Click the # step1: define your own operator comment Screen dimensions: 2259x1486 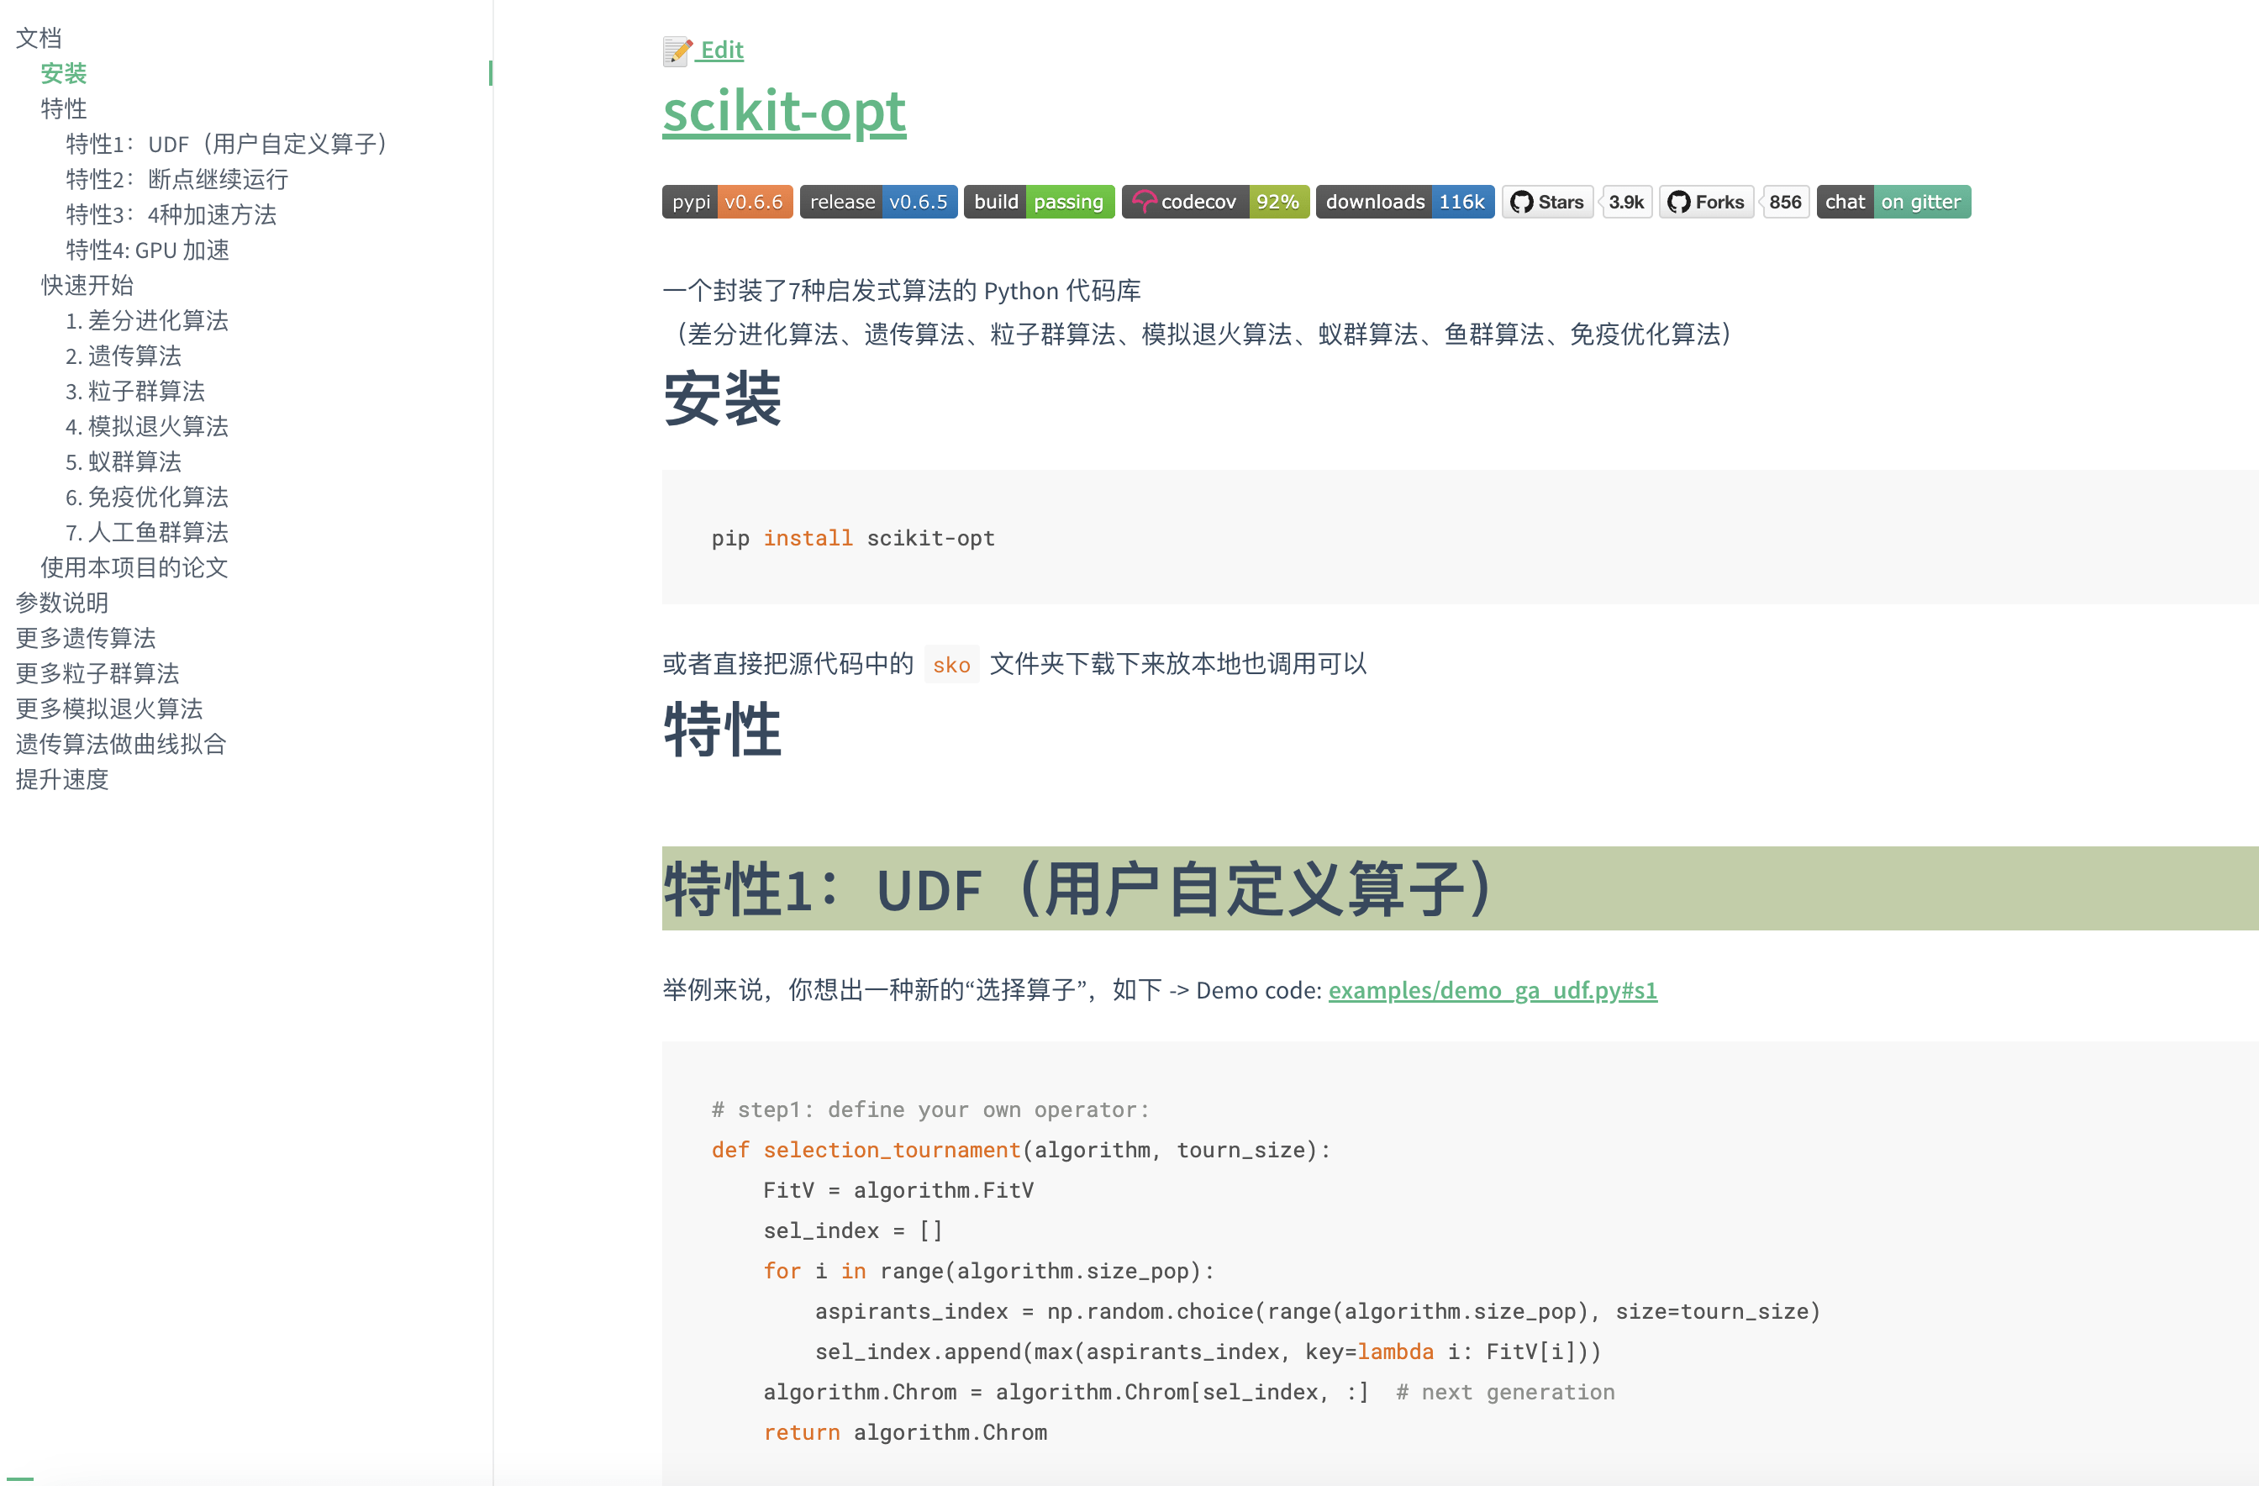point(930,1110)
